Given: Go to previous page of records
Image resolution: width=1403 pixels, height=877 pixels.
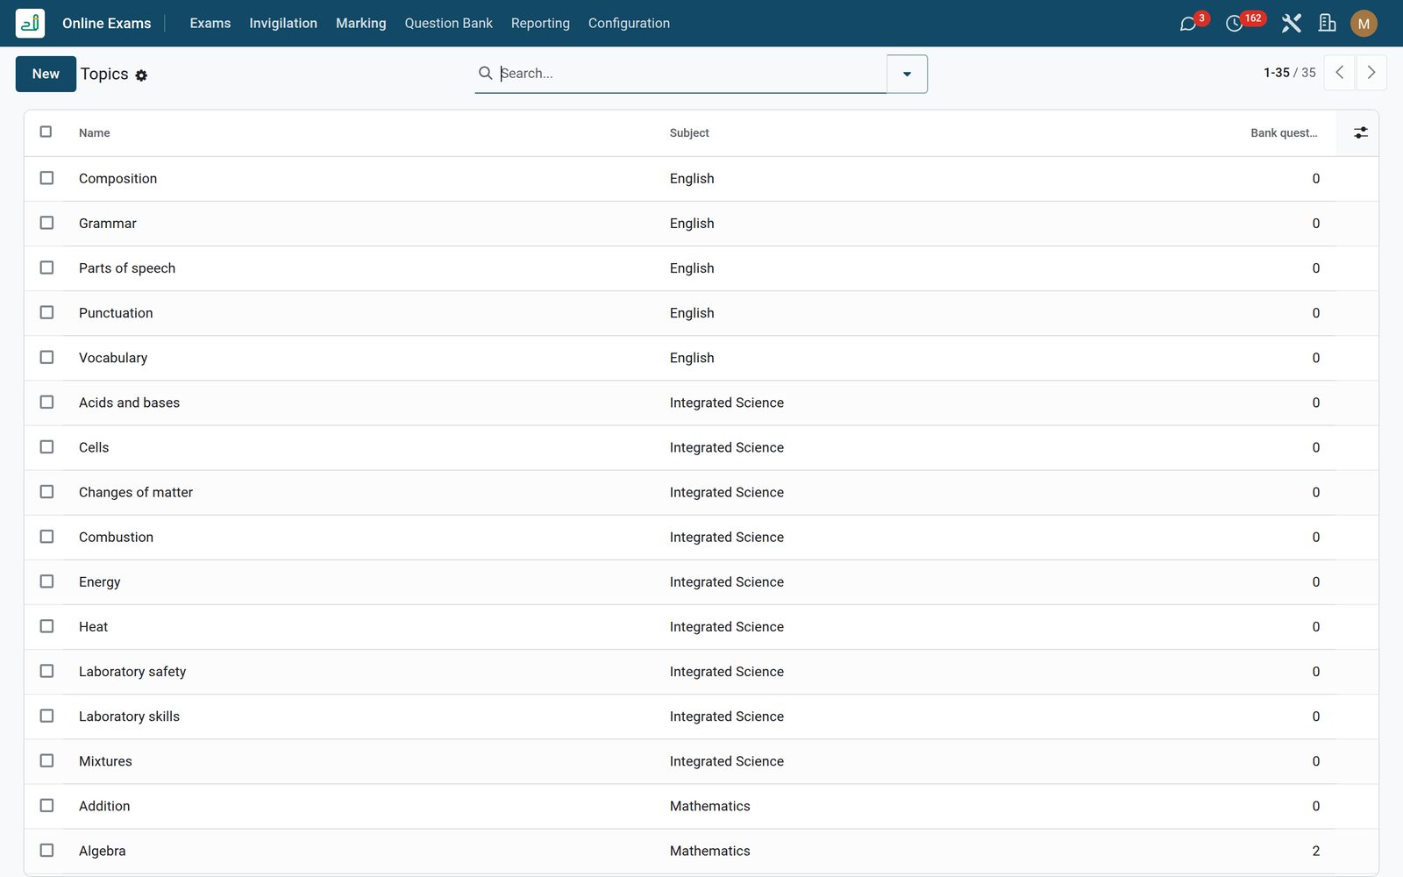Looking at the screenshot, I should click(1339, 73).
